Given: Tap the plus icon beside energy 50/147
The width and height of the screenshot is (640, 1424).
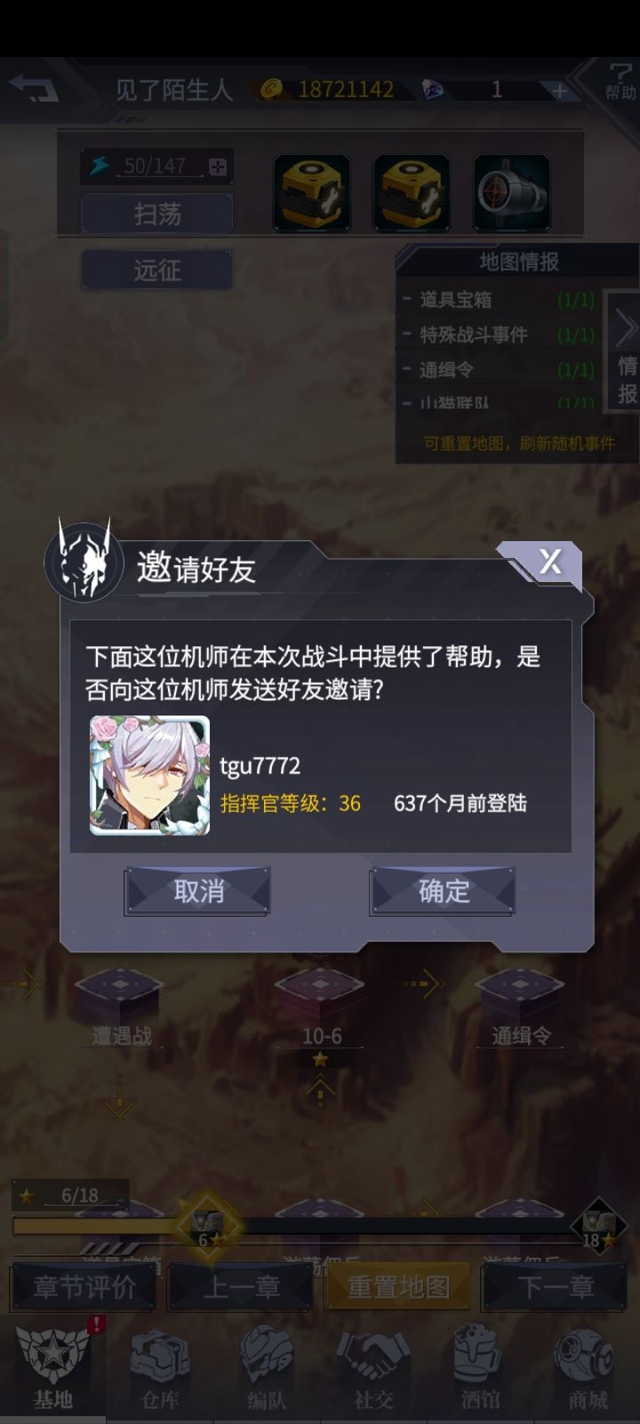Looking at the screenshot, I should point(218,166).
